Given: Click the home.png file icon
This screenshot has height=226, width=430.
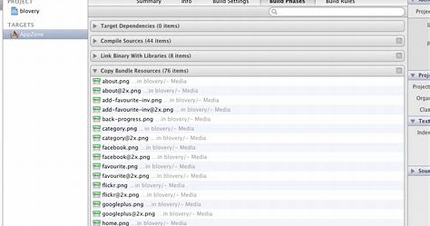Looking at the screenshot, I should point(96,223).
